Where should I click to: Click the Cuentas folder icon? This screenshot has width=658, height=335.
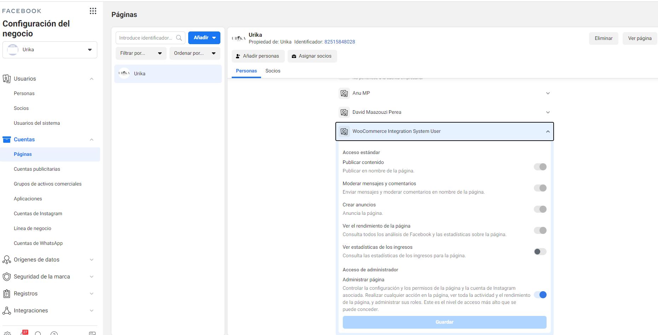pyautogui.click(x=6, y=139)
